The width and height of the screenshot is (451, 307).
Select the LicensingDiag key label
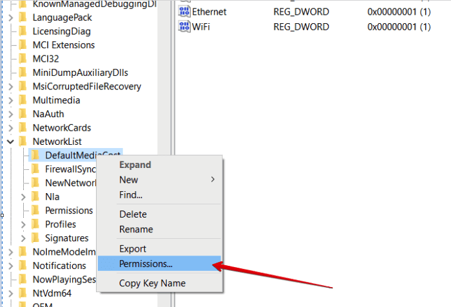62,31
